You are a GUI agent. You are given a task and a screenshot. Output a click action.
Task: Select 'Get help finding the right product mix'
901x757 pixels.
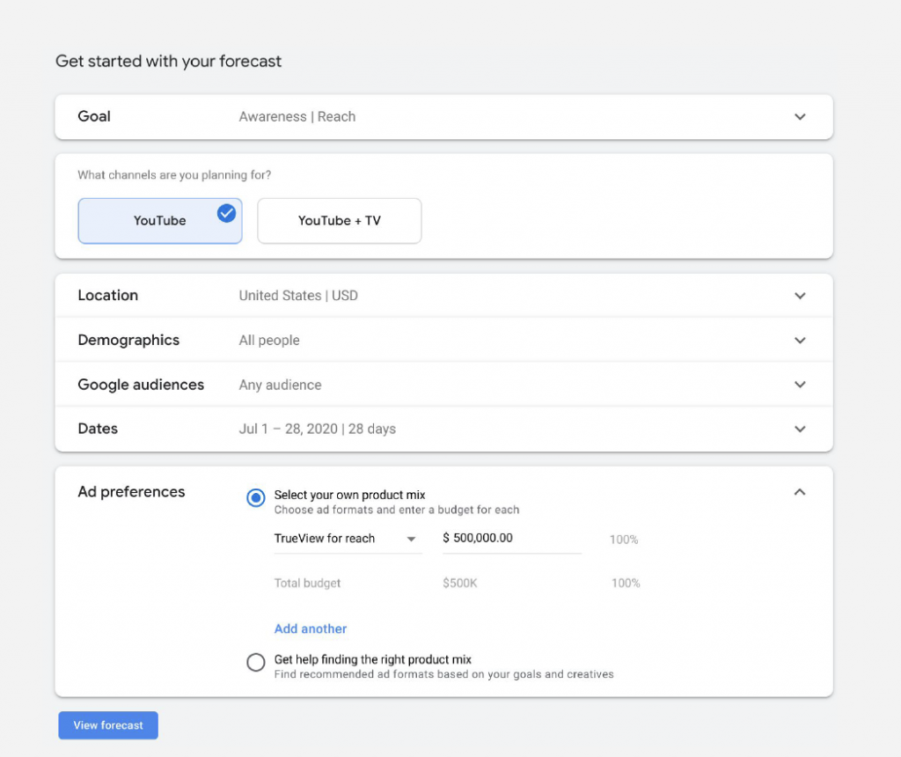coord(256,662)
